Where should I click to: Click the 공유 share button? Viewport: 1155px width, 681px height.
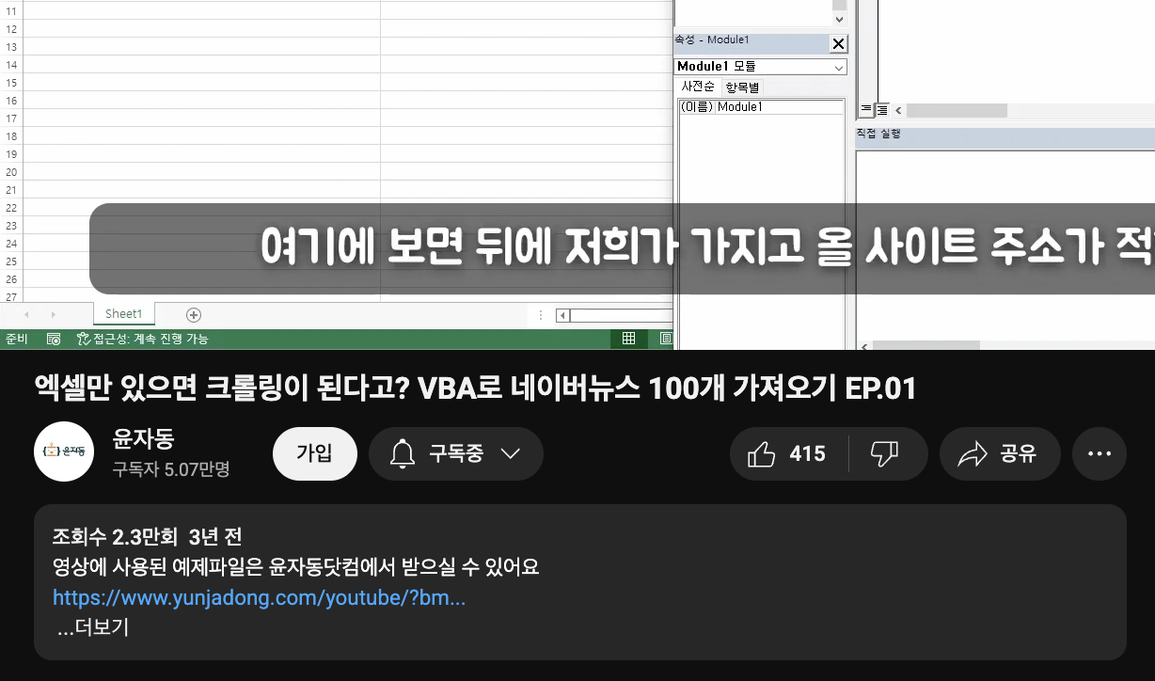1000,454
